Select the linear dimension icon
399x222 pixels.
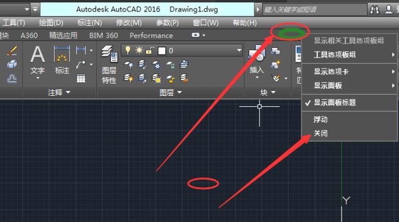pyautogui.click(x=81, y=50)
